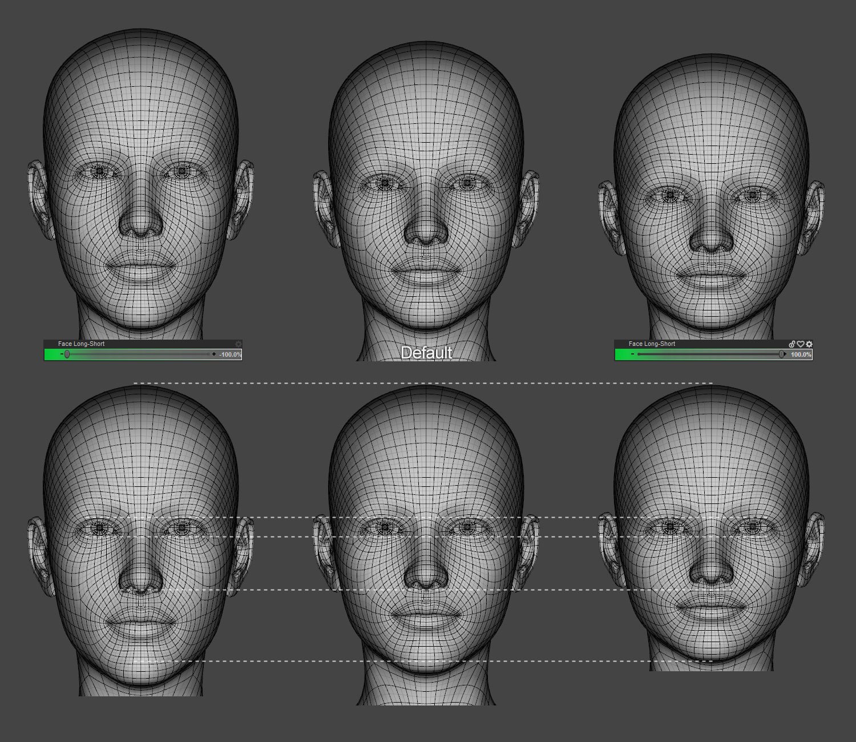Click the 100.0% value field
The image size is (856, 742).
click(x=801, y=354)
